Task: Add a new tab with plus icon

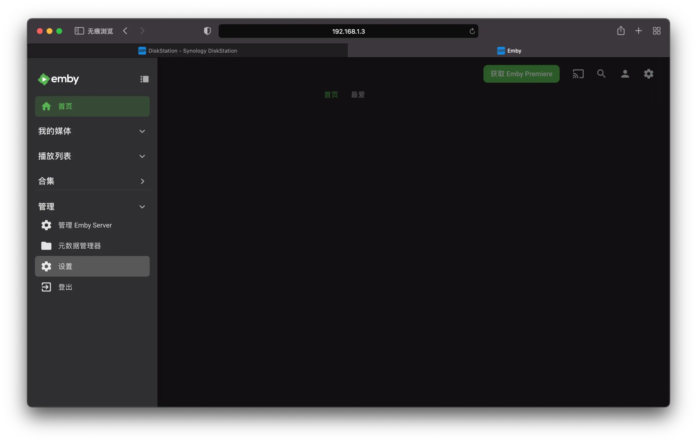Action: click(638, 31)
